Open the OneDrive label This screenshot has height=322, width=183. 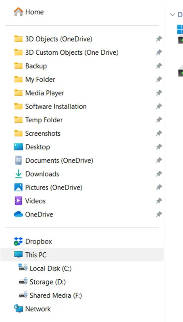click(39, 215)
